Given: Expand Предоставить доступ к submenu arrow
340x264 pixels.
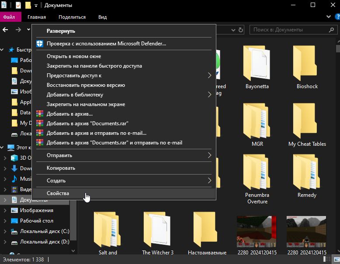Looking at the screenshot, I should pyautogui.click(x=209, y=75).
